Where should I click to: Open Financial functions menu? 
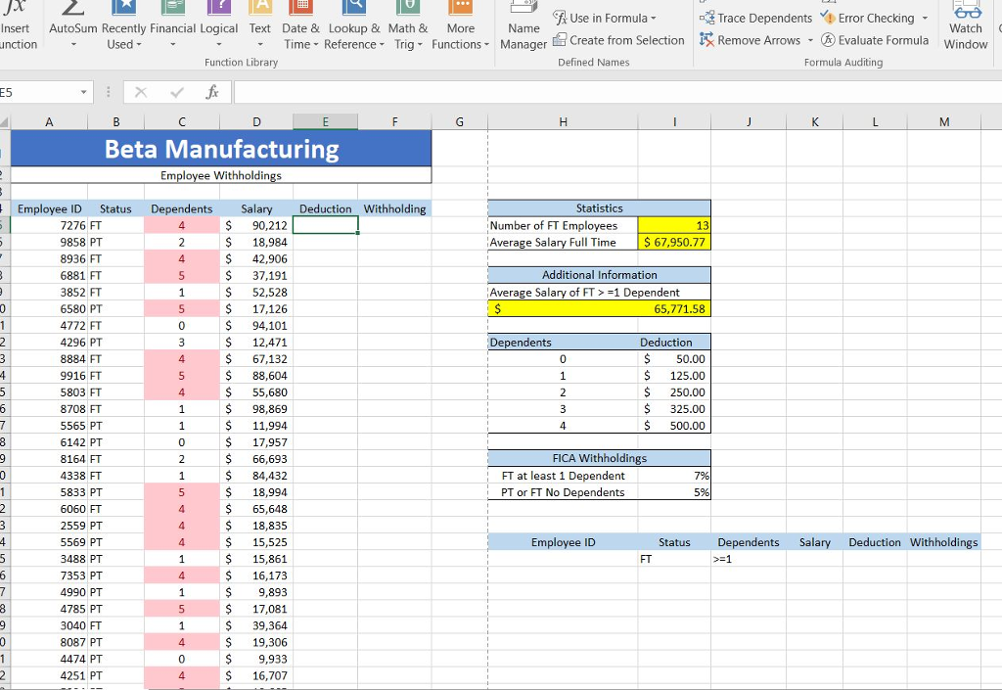(172, 25)
